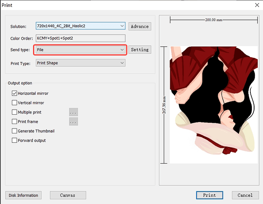Expand the Send type dropdown

(x=80, y=50)
